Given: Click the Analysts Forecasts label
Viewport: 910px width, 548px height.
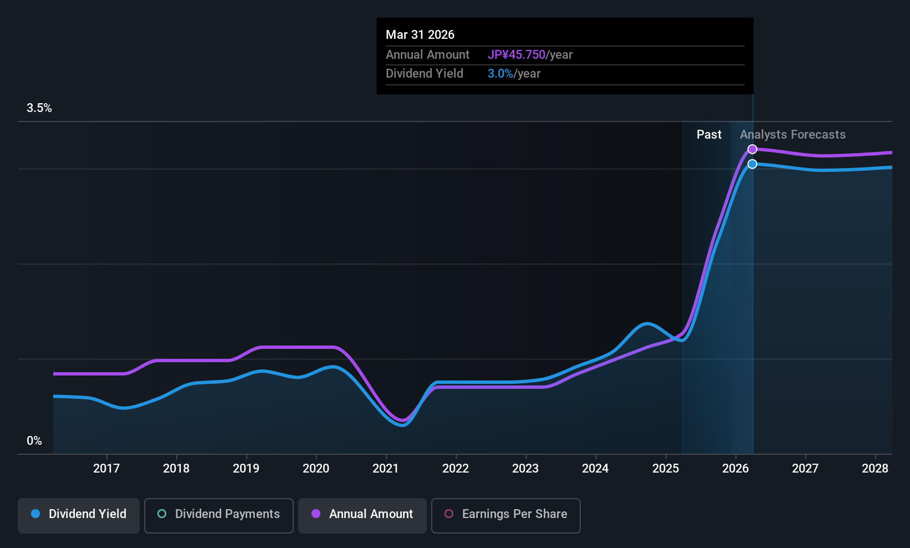Looking at the screenshot, I should coord(793,135).
